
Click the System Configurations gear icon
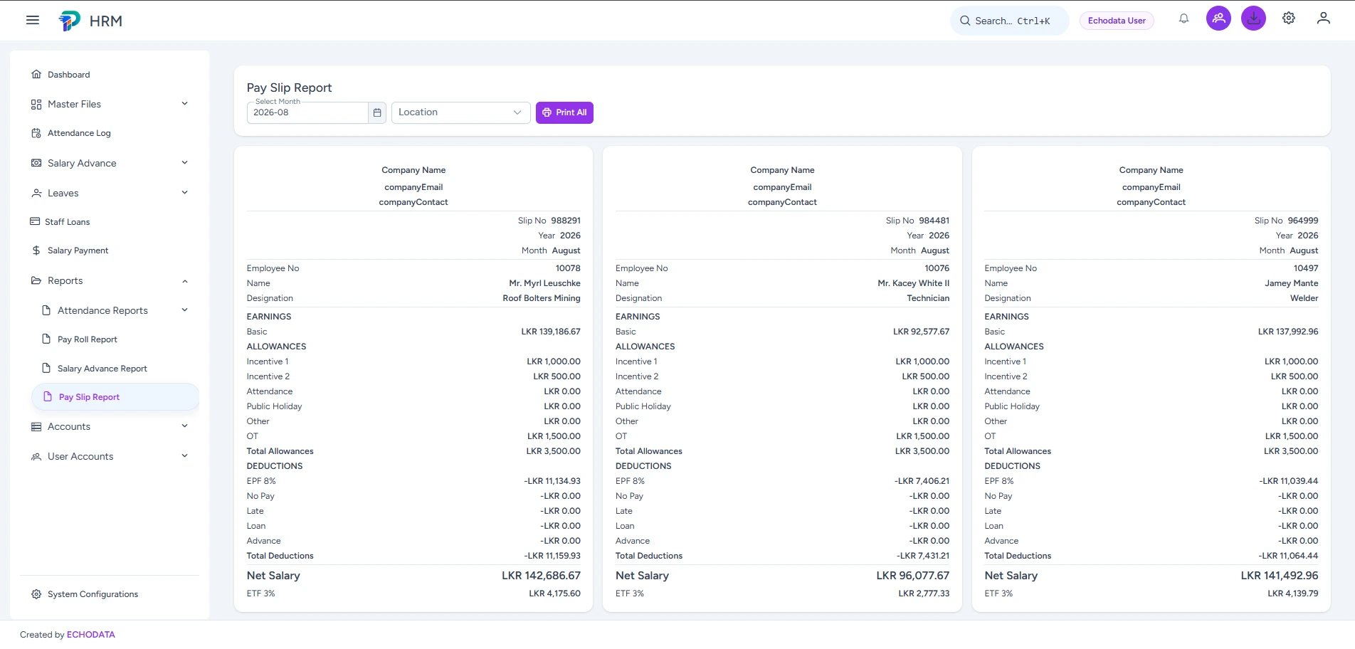point(36,593)
